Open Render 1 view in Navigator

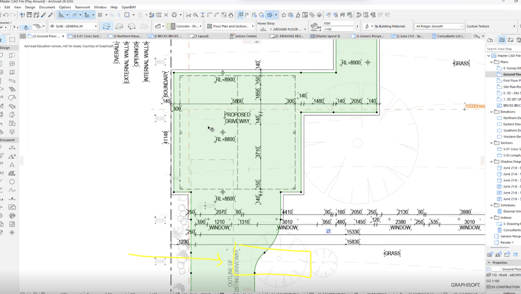click(x=505, y=242)
